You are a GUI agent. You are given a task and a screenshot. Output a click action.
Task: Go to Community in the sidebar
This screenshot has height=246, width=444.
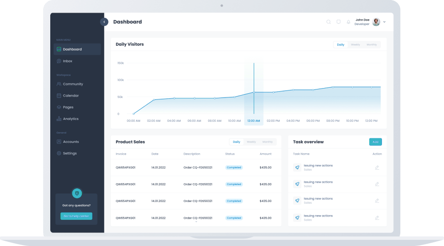(73, 84)
